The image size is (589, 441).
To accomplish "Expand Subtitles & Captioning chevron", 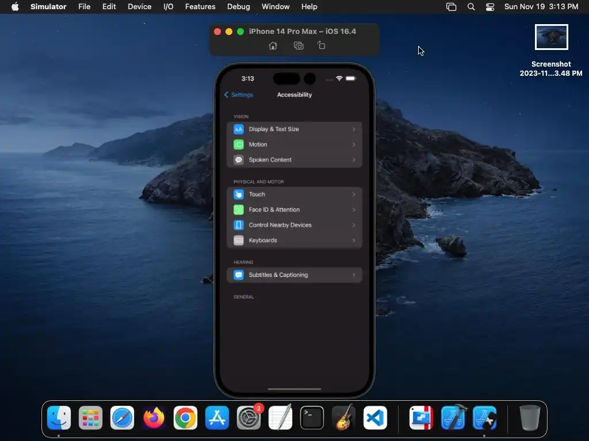I will [x=354, y=275].
